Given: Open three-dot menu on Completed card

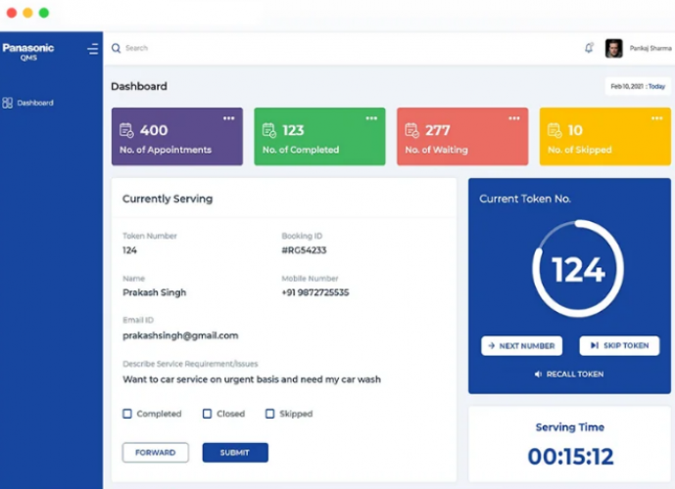Looking at the screenshot, I should [371, 118].
